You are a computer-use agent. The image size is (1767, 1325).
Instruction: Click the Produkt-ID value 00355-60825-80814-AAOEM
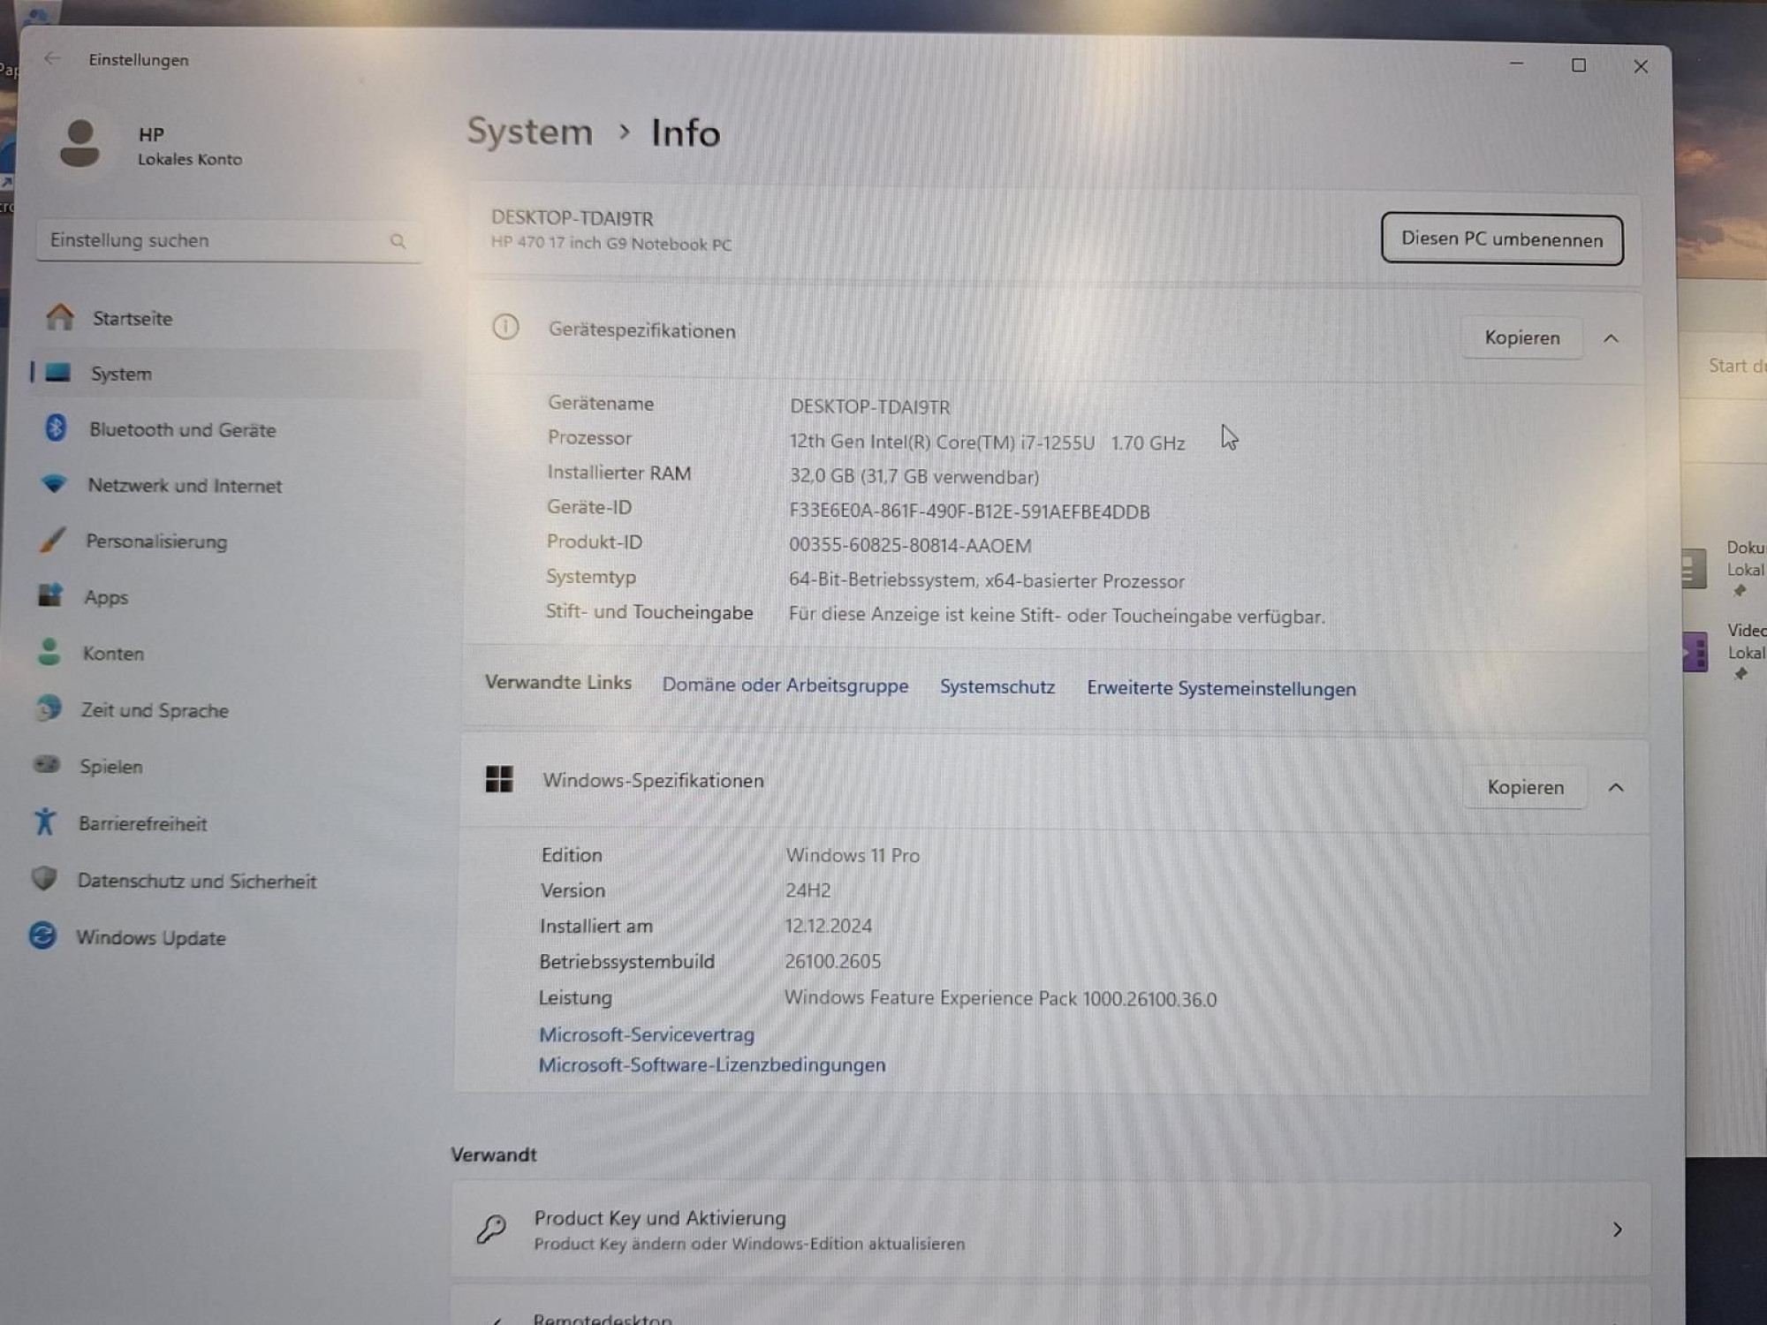(910, 545)
